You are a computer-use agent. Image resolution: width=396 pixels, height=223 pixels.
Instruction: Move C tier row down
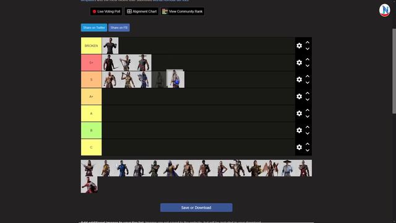click(308, 151)
